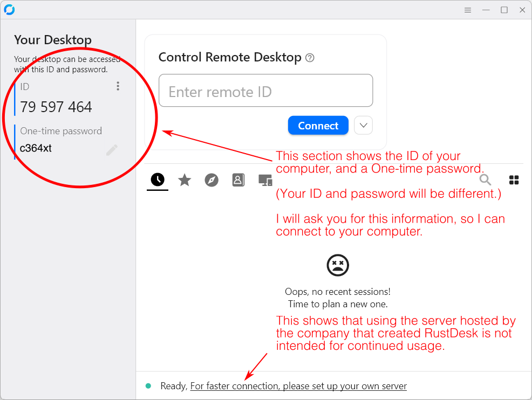This screenshot has width=532, height=400.
Task: Select the LAN discovery monitor icon
Action: pos(265,180)
